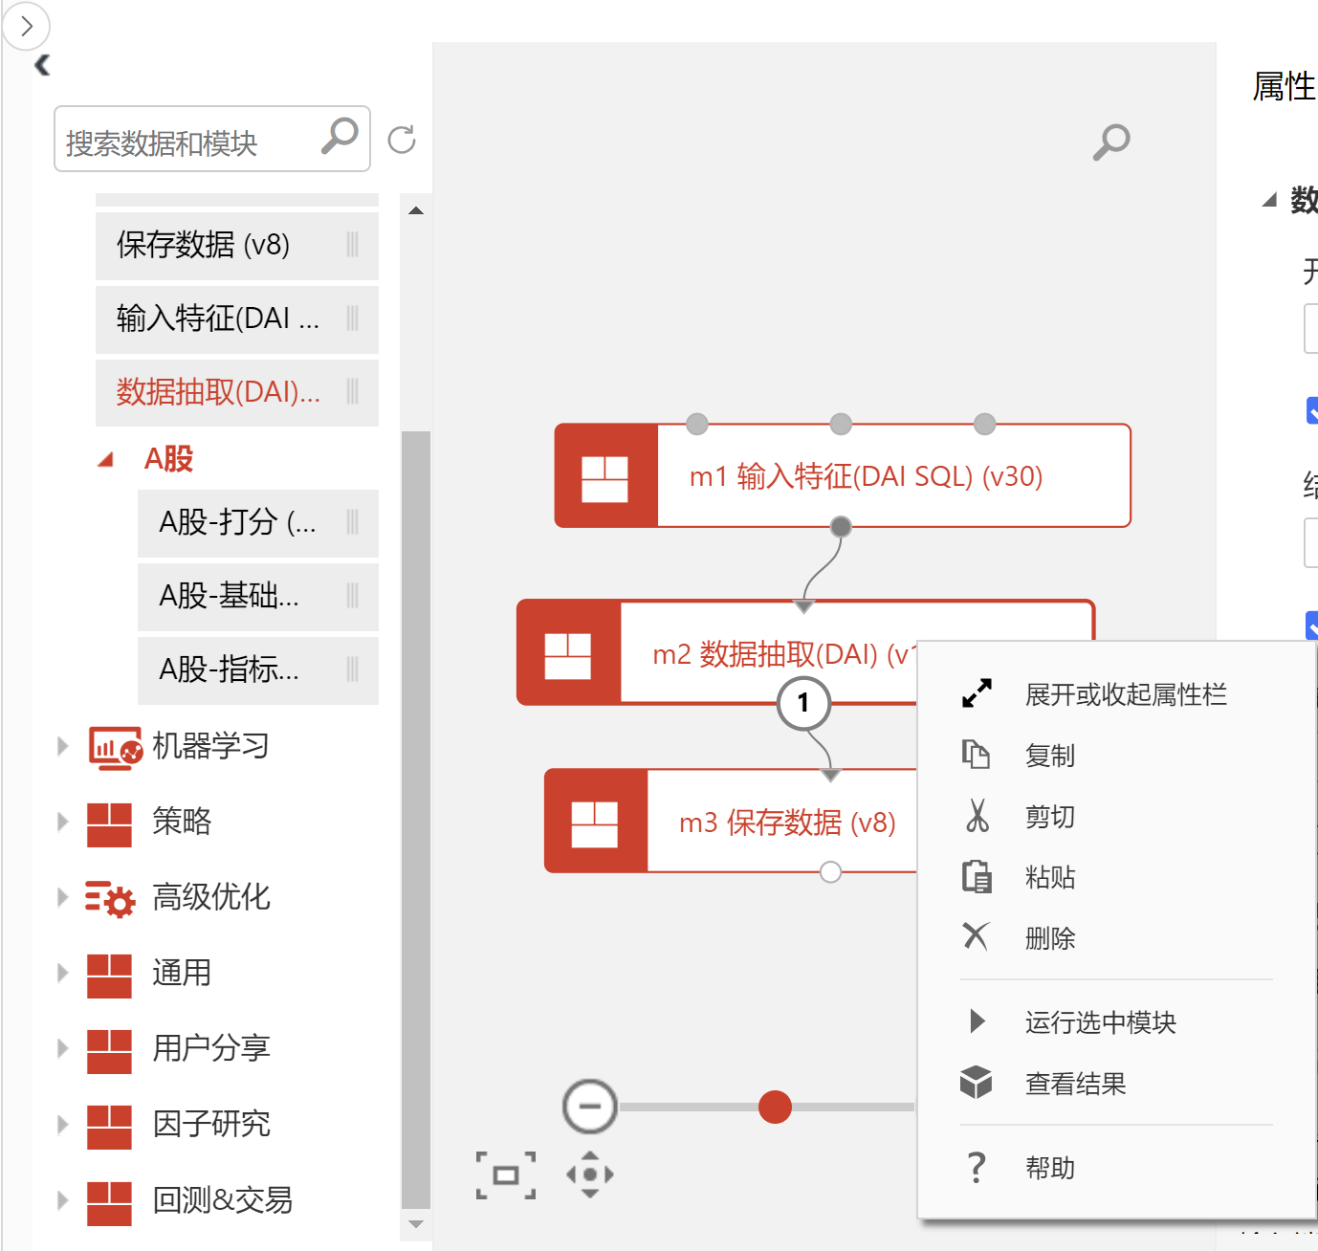Click the m1 输入特征 module icon
1318x1251 pixels.
tap(605, 476)
